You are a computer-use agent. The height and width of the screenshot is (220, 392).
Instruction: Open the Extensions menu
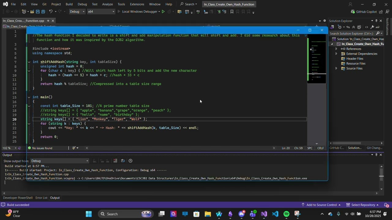click(137, 4)
